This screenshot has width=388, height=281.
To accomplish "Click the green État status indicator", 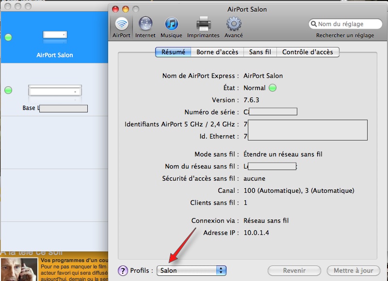I will (x=272, y=88).
